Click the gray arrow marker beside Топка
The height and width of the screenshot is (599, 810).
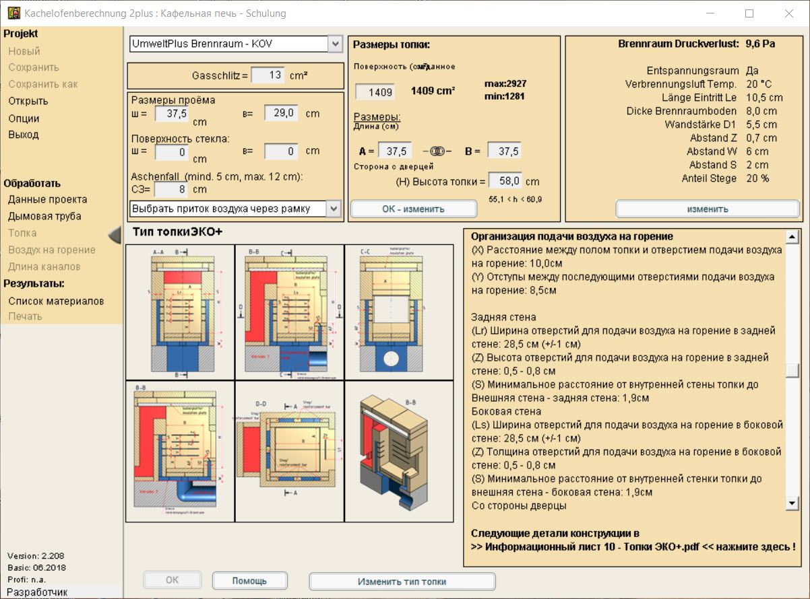click(x=115, y=234)
